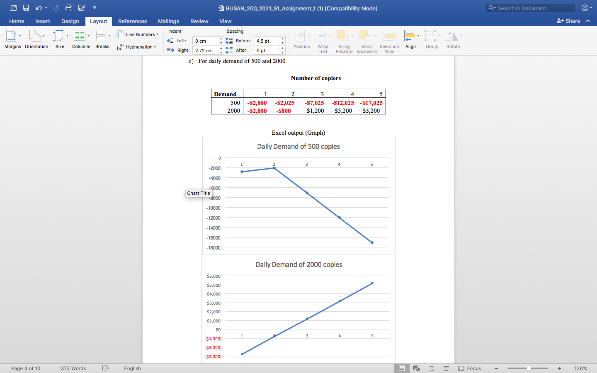Screen dimensions: 597x373
Task: Click the Print icon
Action: pos(69,8)
